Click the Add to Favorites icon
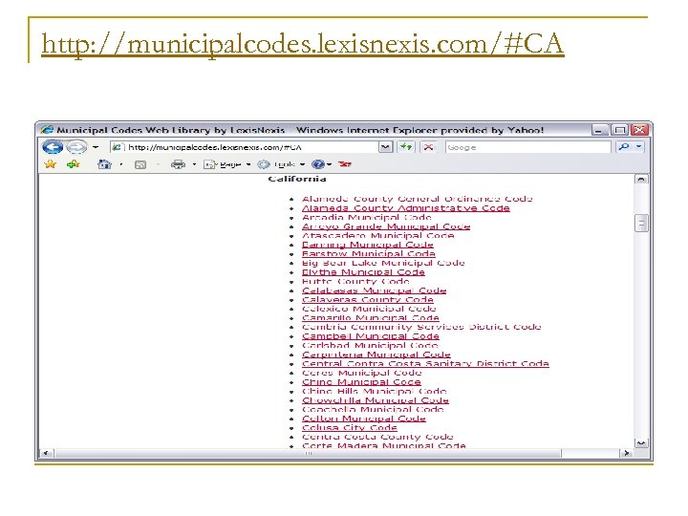This screenshot has height=516, width=688. click(73, 164)
